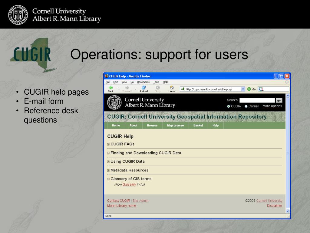Click the search go button

click(279, 100)
